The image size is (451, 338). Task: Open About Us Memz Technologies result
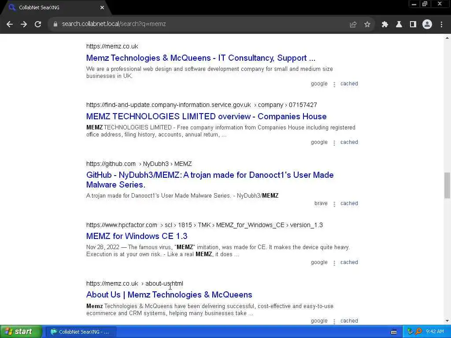[x=169, y=294]
